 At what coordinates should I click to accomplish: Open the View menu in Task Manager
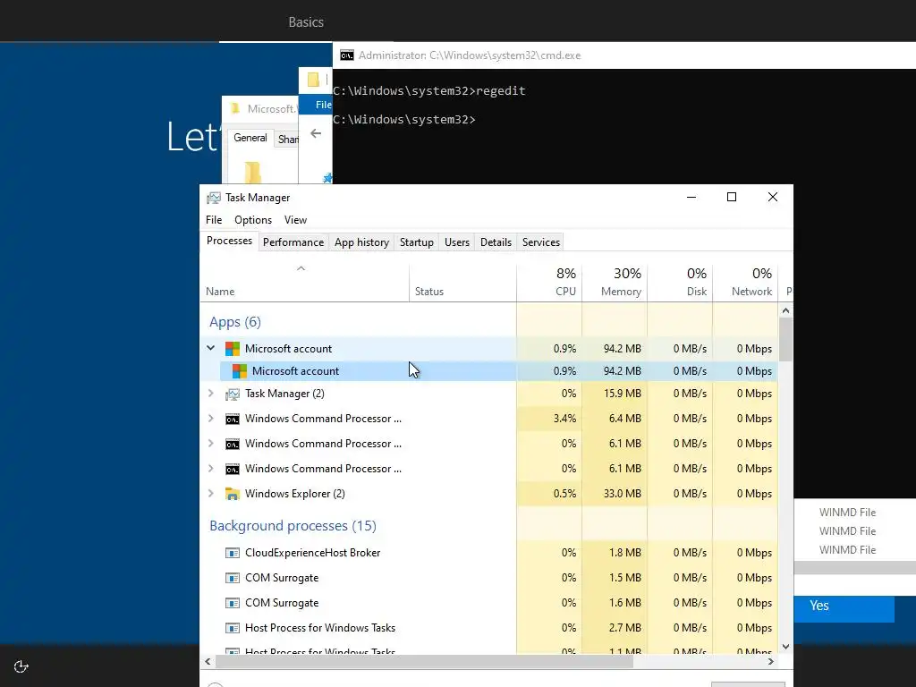[295, 220]
